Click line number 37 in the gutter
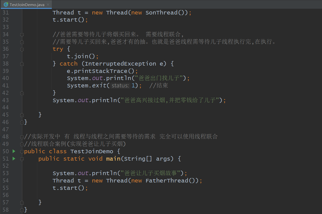Viewport: 322px width, 214px height. coord(6,56)
